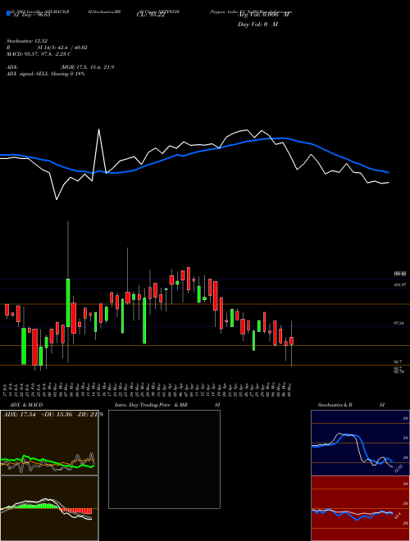Click 'ADX signal: SELL Slowing @ 18%' text
This screenshot has height=541, width=410.
coord(46,74)
